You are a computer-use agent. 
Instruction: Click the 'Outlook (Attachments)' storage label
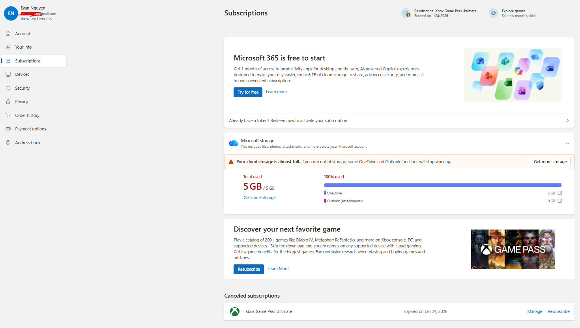coord(345,201)
